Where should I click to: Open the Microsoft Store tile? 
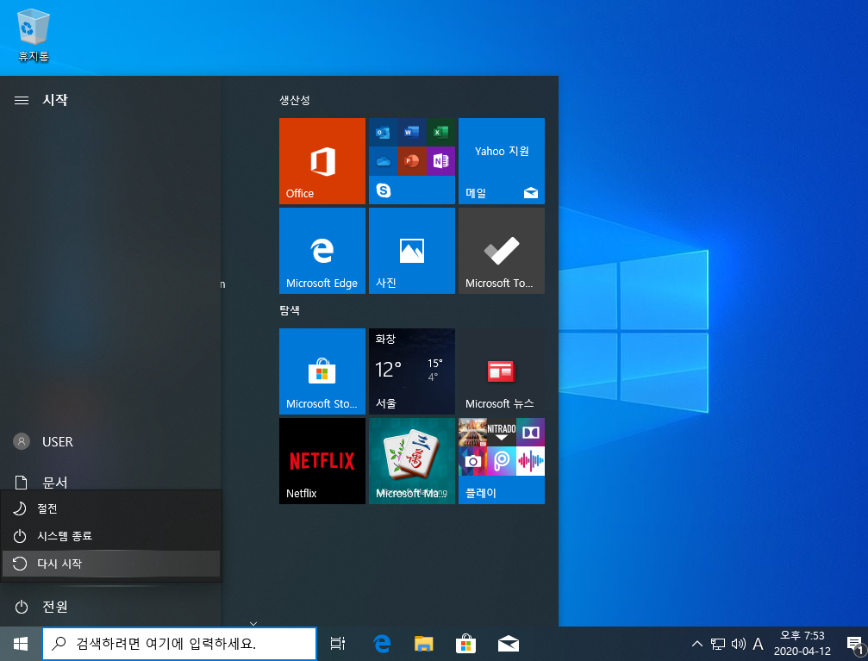click(x=322, y=371)
